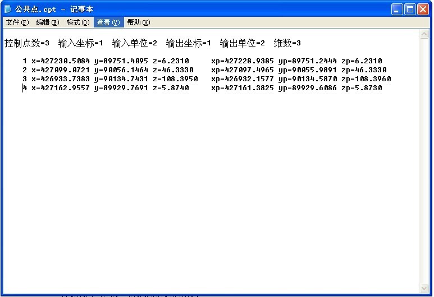Viewport: 434px width, 297px height.
Task: Open the 帮助(H) menu
Action: click(x=139, y=22)
